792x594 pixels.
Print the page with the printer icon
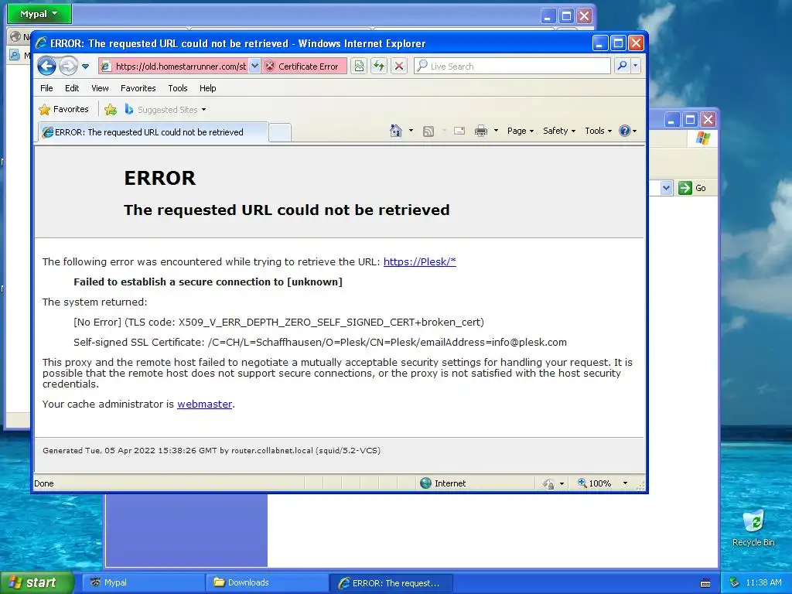click(x=481, y=131)
